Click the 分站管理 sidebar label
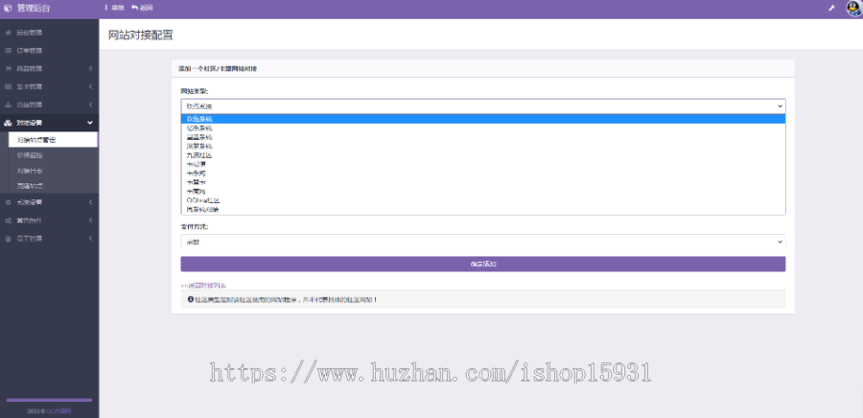This screenshot has width=863, height=418. (29, 105)
